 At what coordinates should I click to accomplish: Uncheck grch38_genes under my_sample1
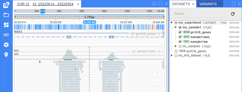point(180,32)
